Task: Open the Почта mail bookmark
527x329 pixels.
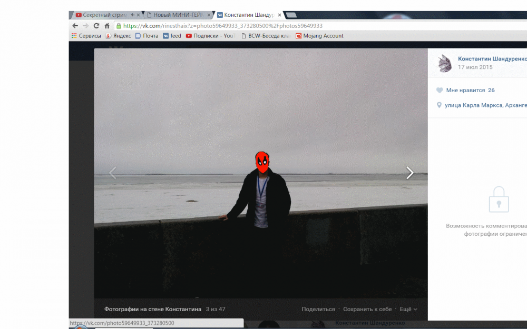Action: (x=147, y=36)
